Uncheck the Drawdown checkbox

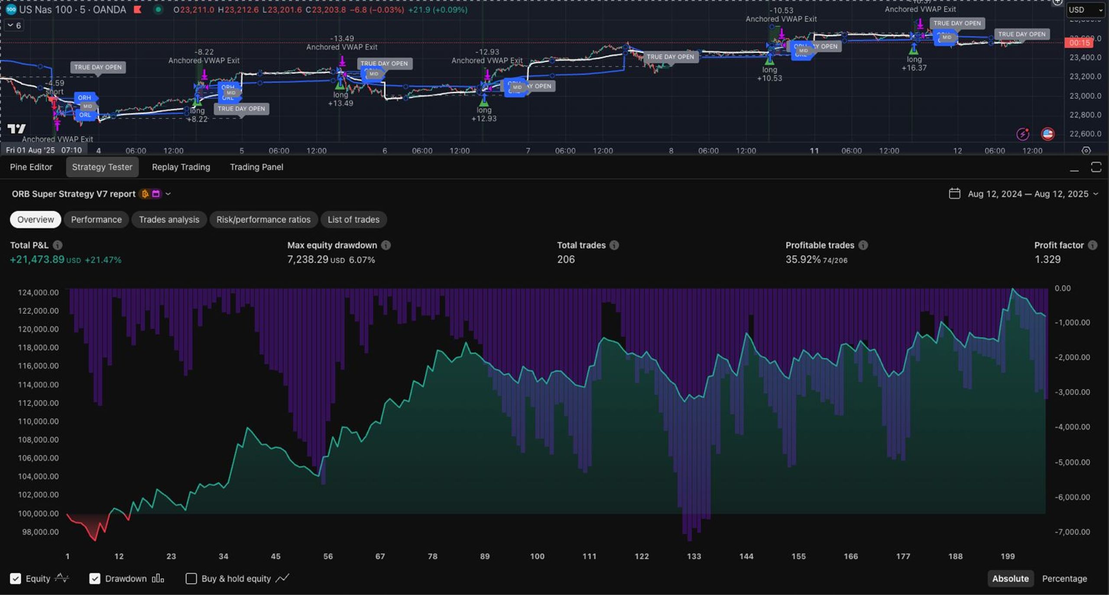click(x=95, y=579)
